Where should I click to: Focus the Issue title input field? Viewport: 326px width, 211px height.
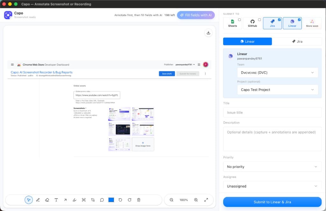273,113
